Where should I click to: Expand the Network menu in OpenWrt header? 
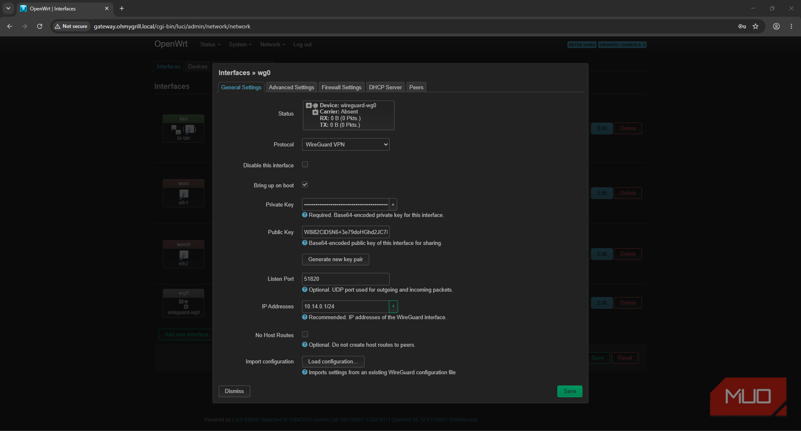click(x=273, y=45)
